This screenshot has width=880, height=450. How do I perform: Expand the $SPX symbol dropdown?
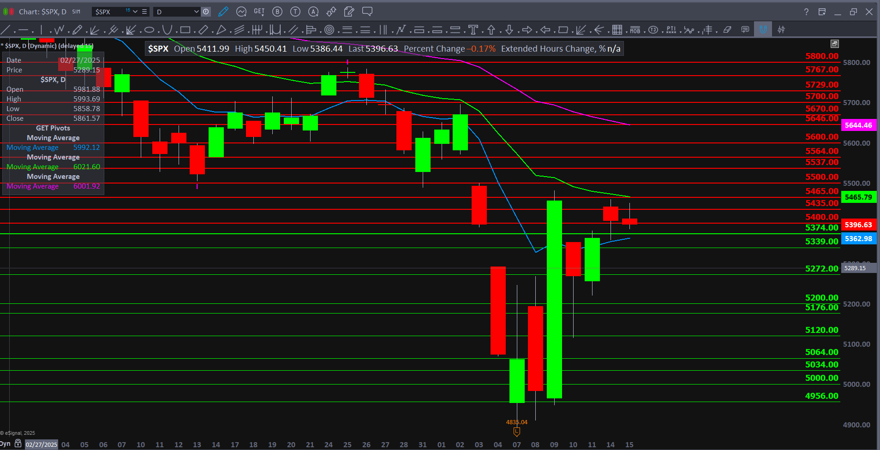135,12
